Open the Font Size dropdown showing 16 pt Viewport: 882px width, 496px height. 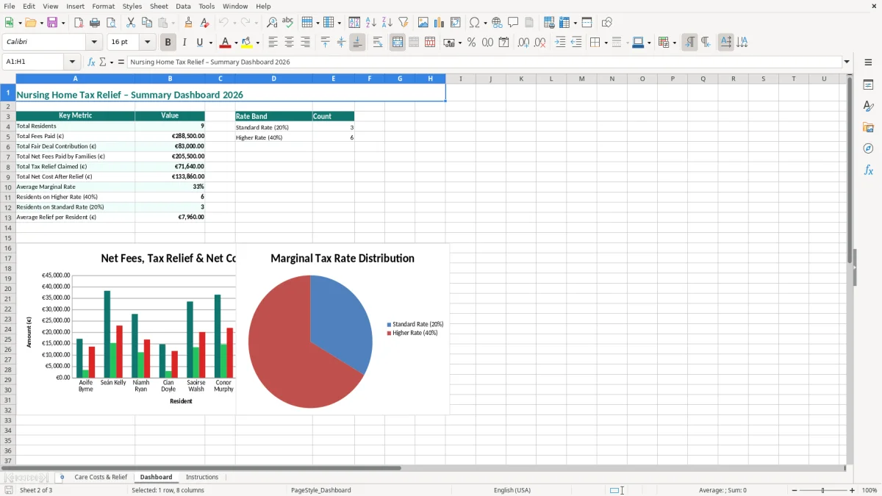click(148, 43)
